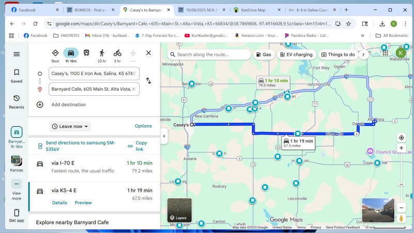The height and width of the screenshot is (233, 414).
Task: Open Details for KS-4 E route
Action: [x=60, y=203]
